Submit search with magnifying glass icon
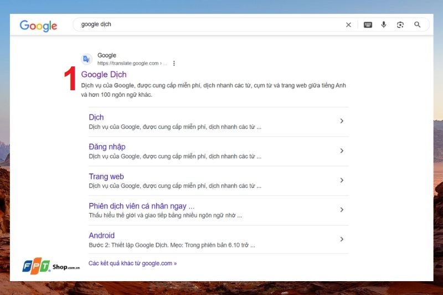 pos(418,24)
